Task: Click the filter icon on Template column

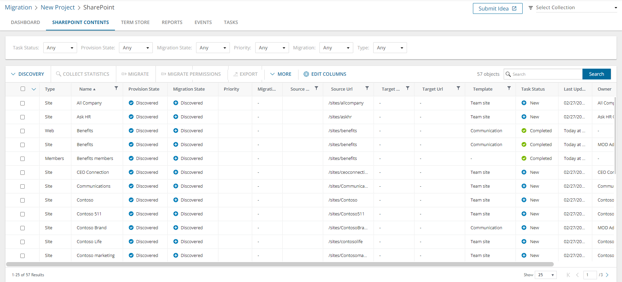Action: click(509, 88)
